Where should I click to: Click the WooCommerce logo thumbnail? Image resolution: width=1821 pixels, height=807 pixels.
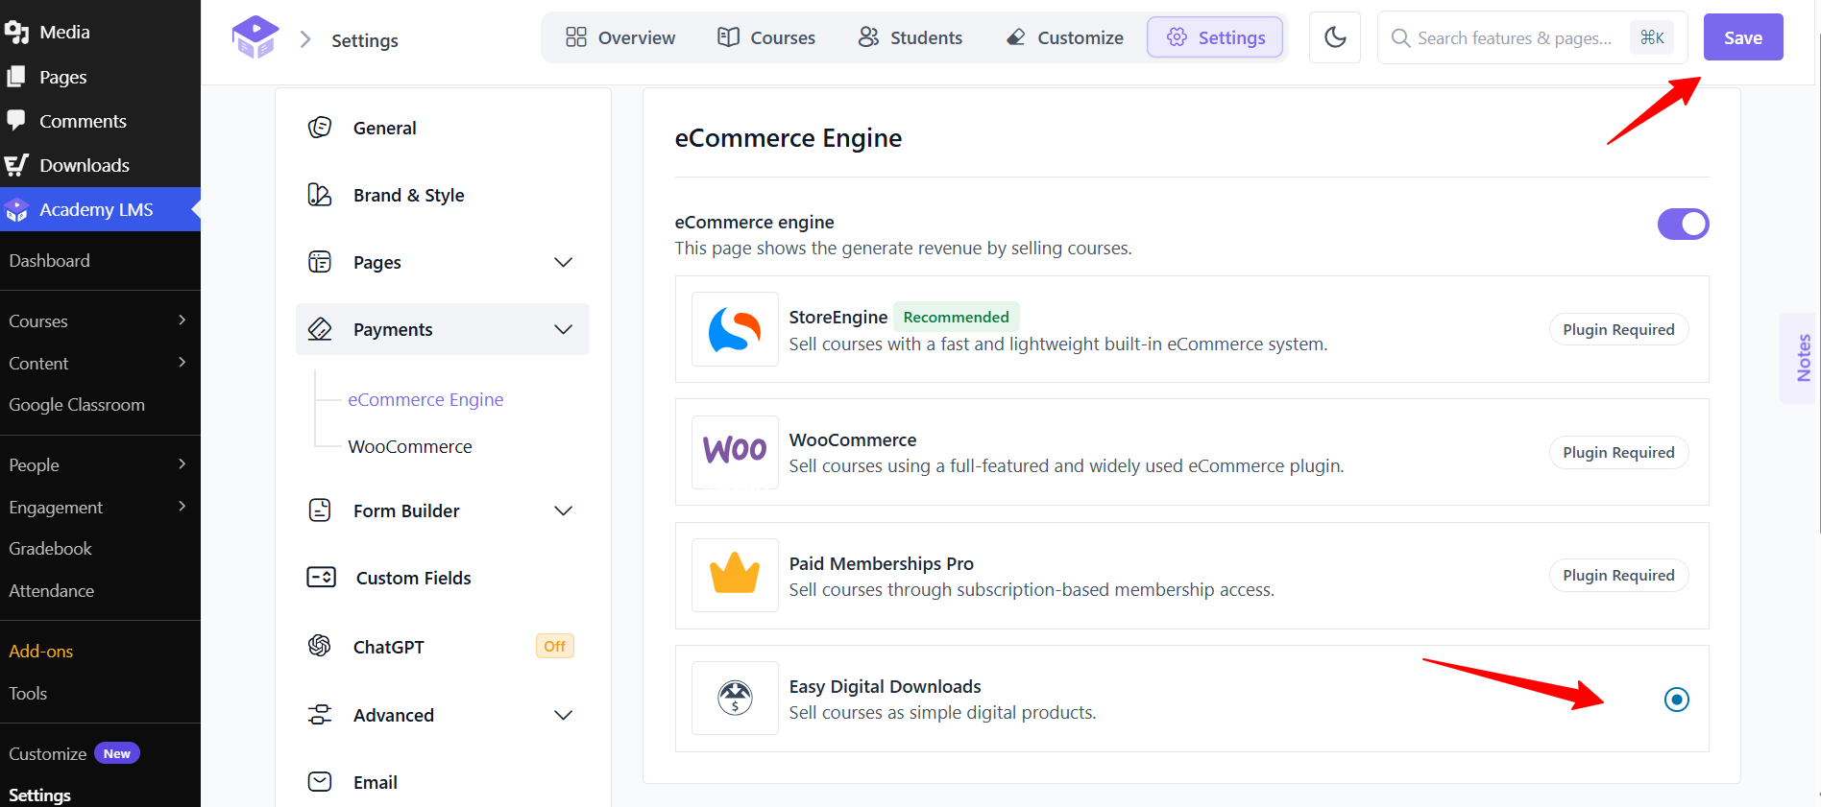point(735,452)
